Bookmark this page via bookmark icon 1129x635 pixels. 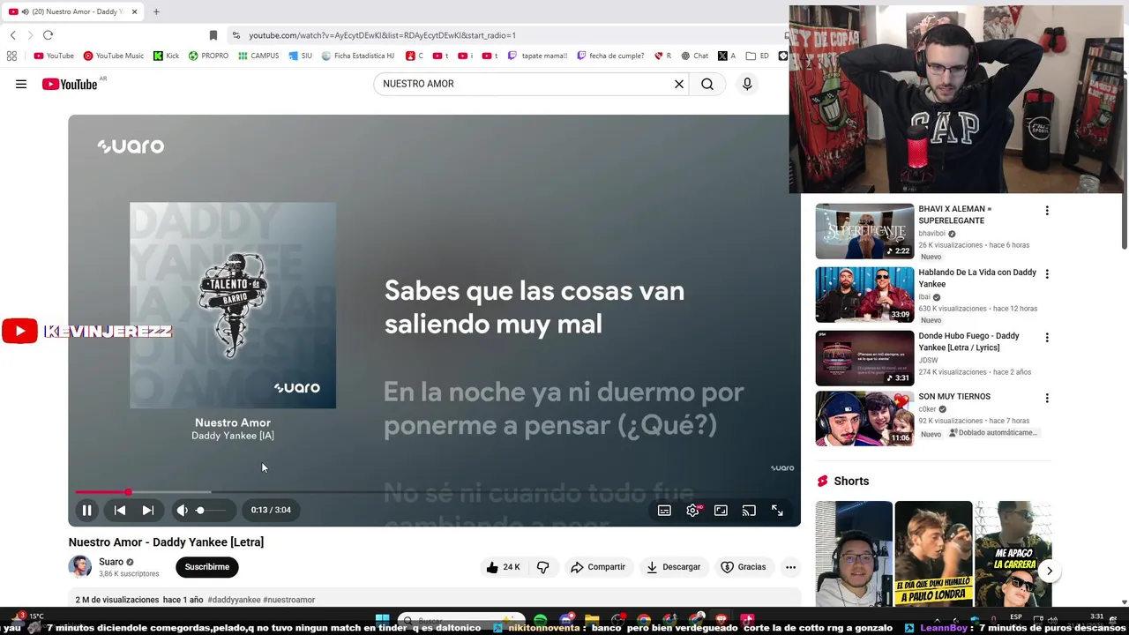pyautogui.click(x=213, y=35)
